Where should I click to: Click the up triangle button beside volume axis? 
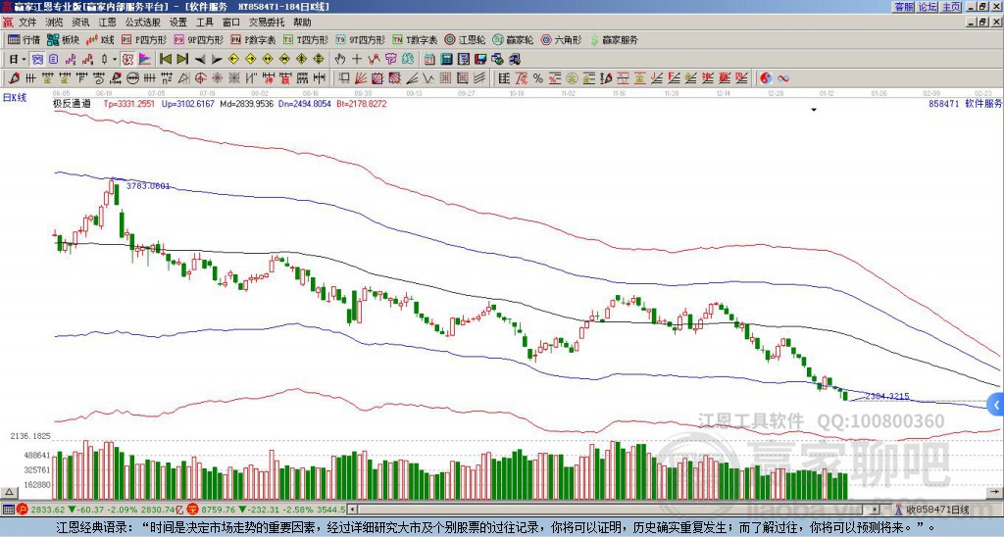9,492
